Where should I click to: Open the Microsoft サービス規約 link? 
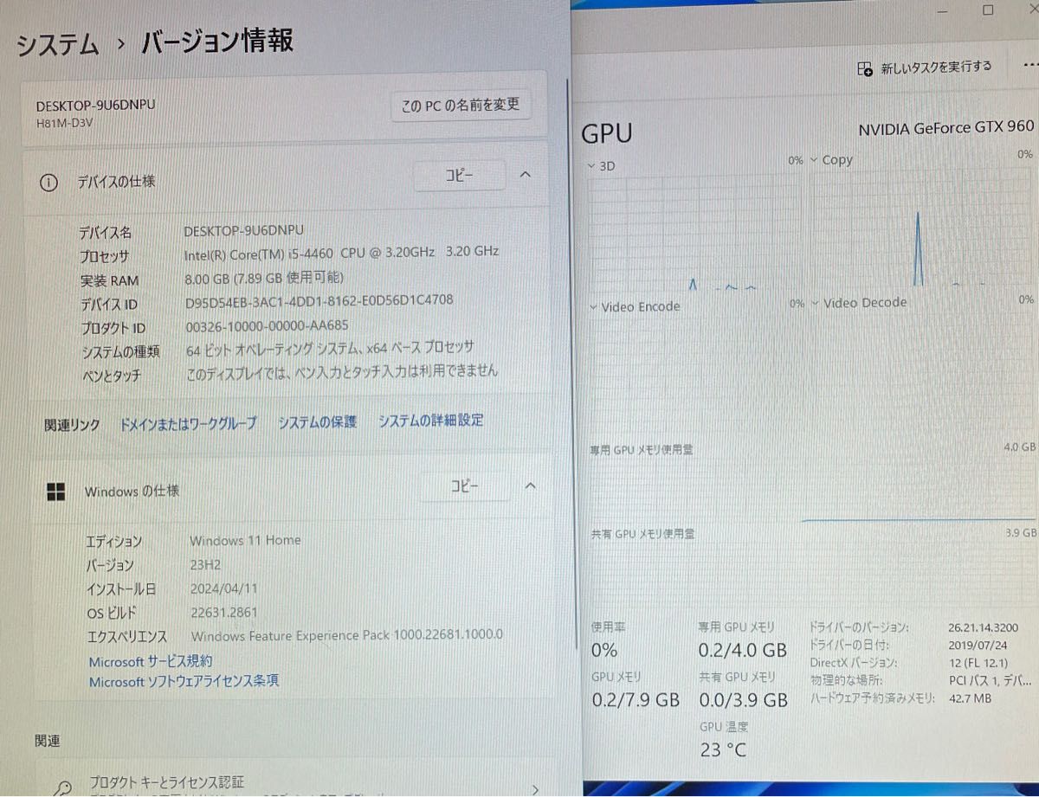151,661
